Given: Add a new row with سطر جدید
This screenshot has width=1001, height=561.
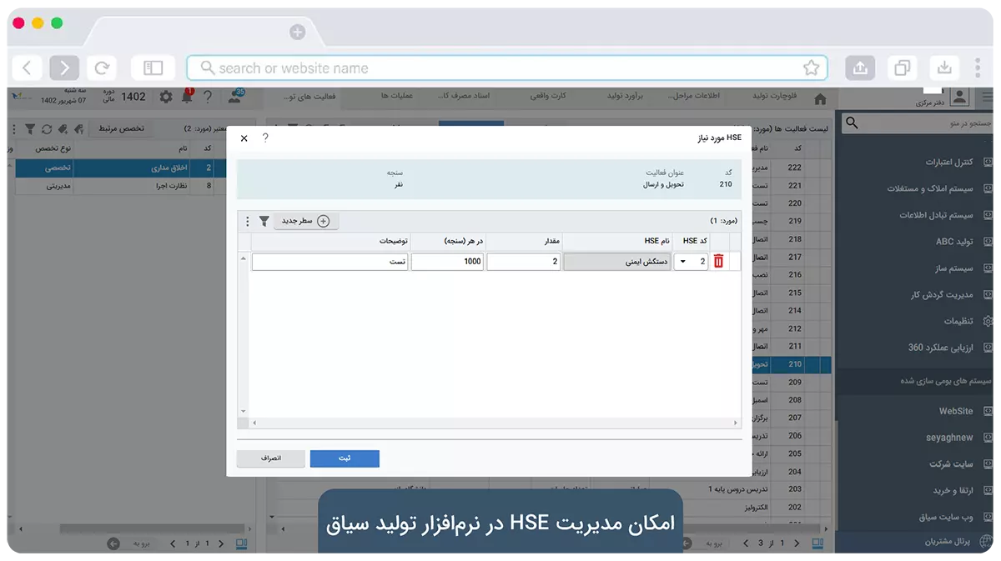Looking at the screenshot, I should (306, 221).
